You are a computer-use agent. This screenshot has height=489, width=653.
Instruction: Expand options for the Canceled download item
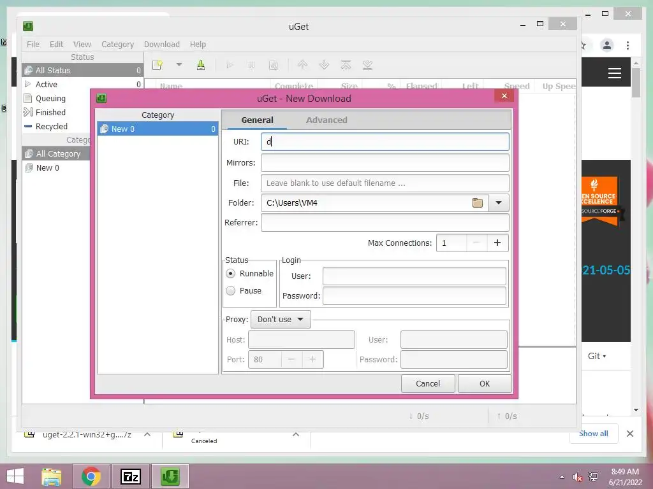tap(296, 434)
